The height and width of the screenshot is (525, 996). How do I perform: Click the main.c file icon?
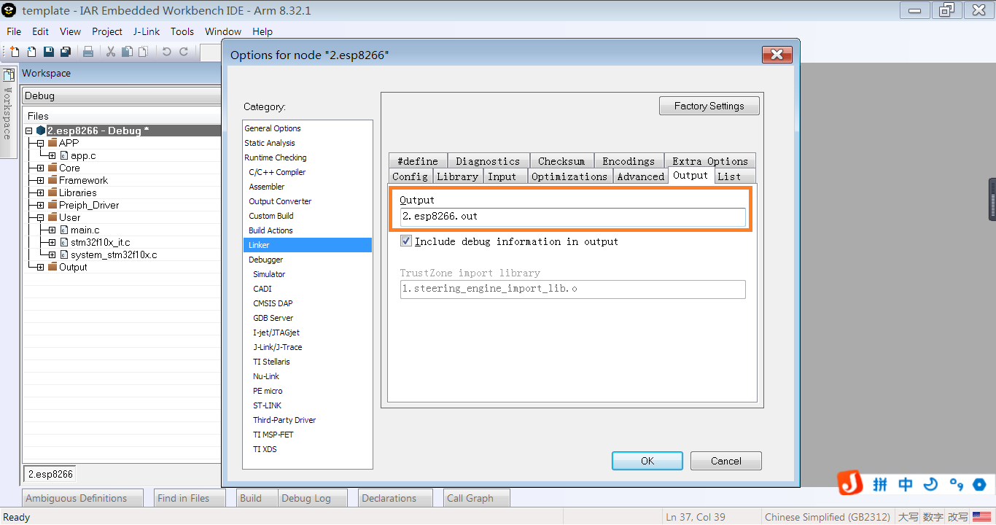tap(64, 230)
